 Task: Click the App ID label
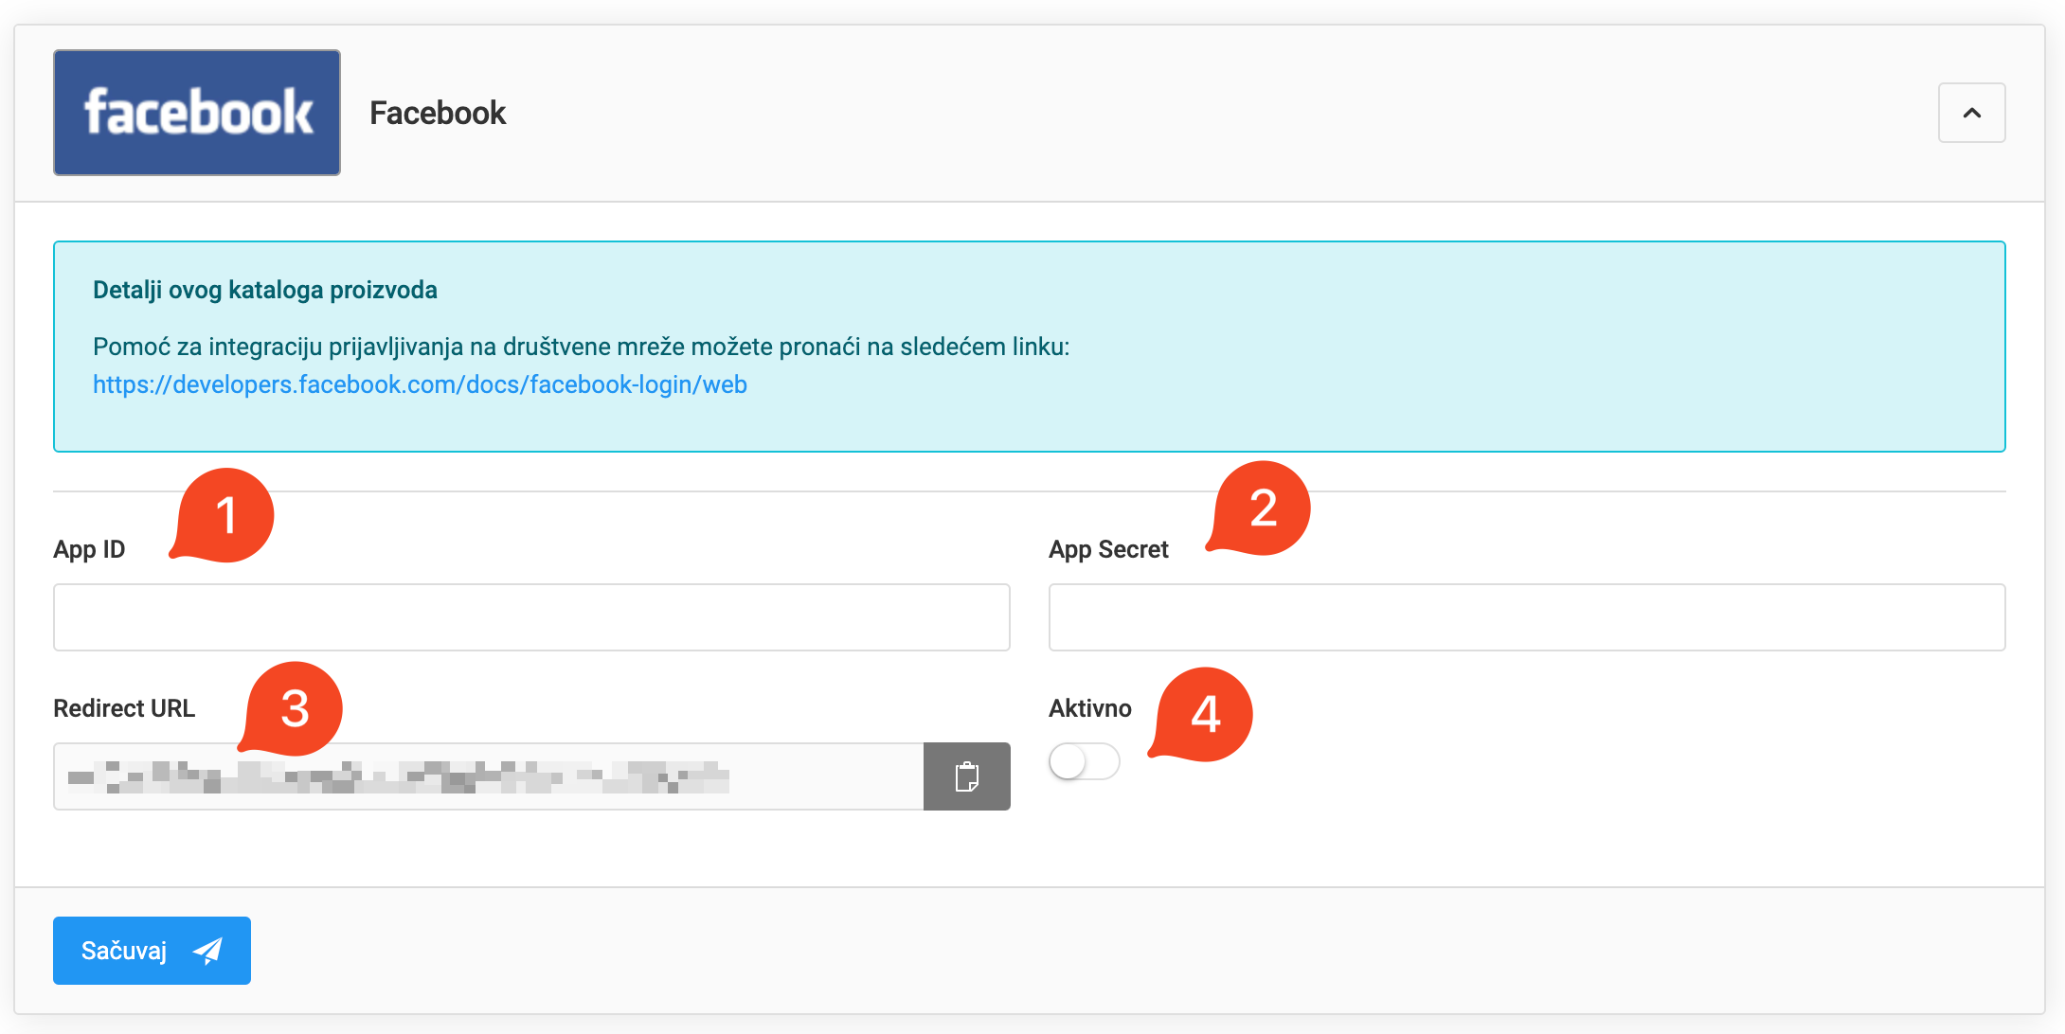click(89, 549)
